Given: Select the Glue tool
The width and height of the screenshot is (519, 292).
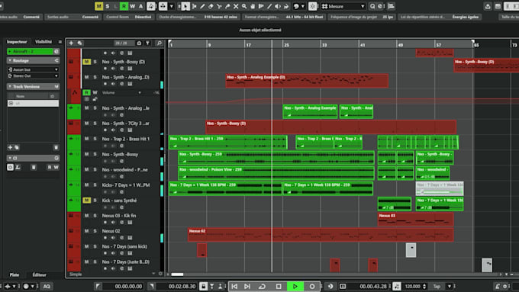Looking at the screenshot, I should (x=227, y=6).
